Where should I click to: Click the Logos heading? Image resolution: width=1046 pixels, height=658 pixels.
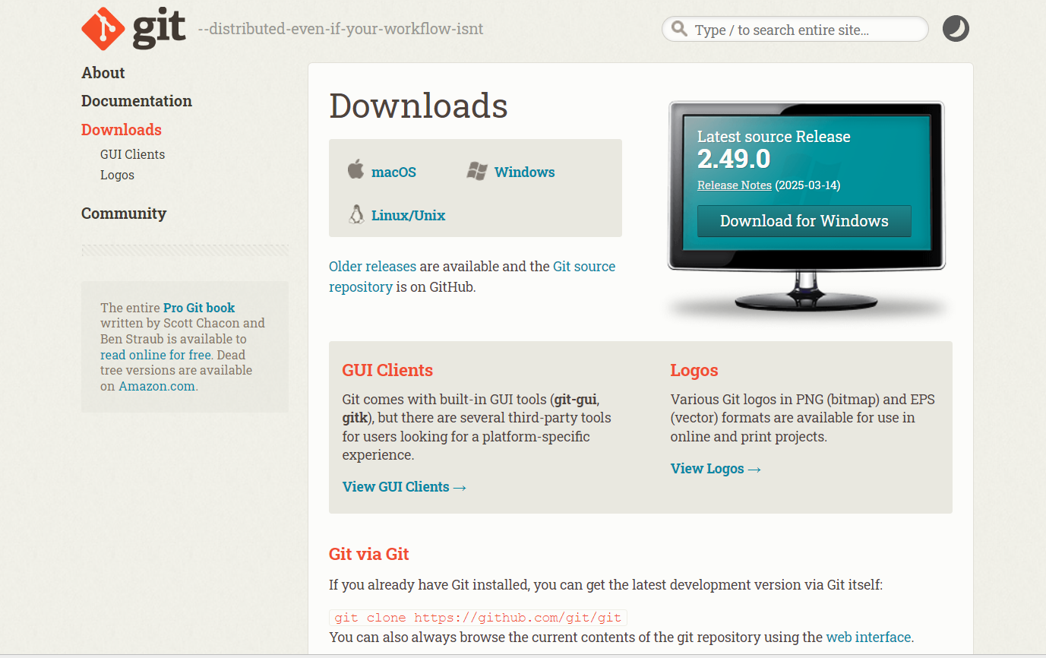point(694,371)
